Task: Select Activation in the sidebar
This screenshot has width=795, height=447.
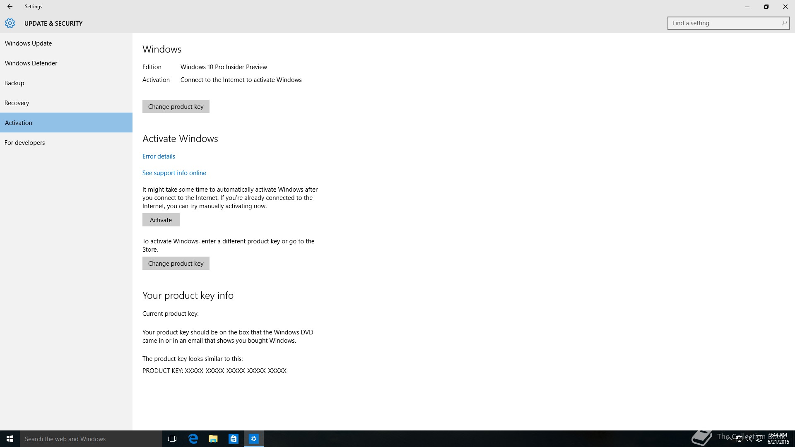Action: coord(66,123)
